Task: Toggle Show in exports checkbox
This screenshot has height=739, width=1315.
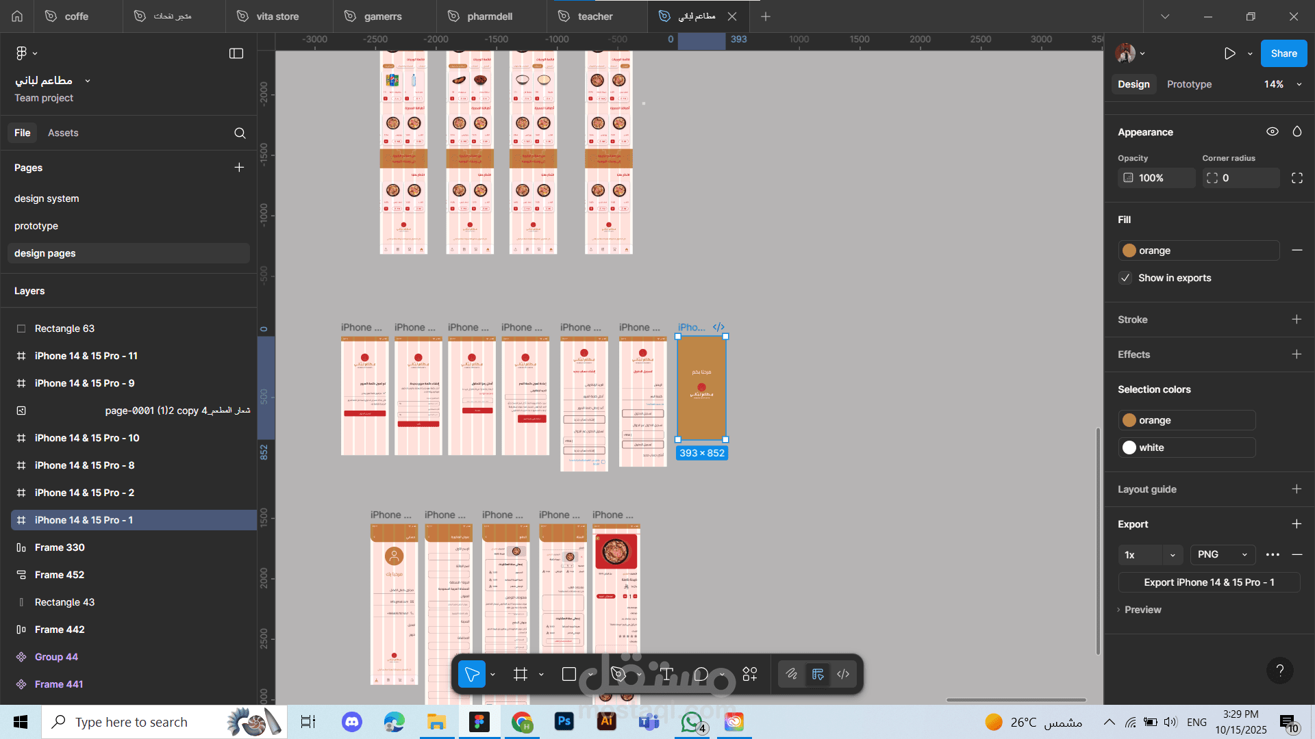Action: coord(1125,278)
